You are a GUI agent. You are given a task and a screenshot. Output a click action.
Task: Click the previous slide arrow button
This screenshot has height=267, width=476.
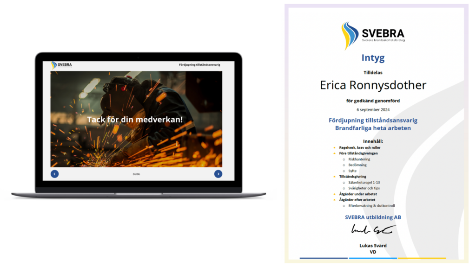[54, 174]
